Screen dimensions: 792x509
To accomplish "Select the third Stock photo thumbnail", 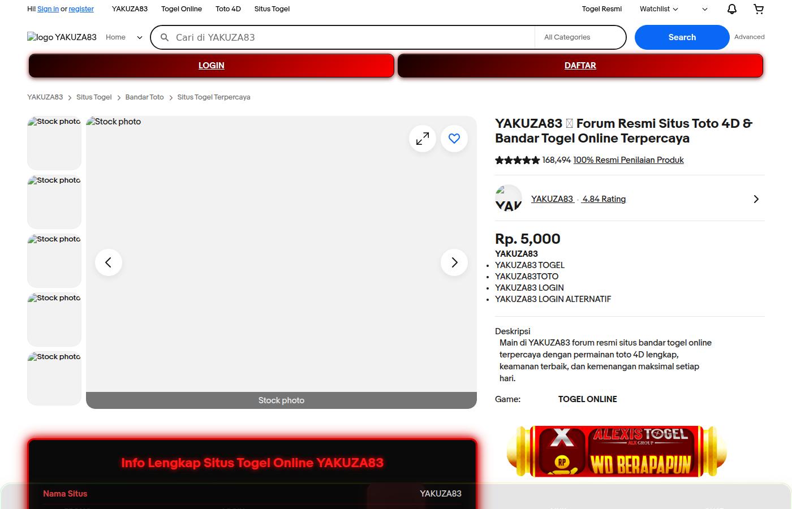I will click(x=54, y=261).
